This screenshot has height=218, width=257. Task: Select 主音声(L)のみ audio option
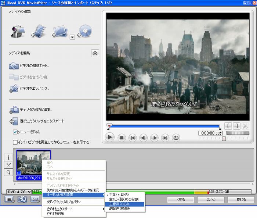click(x=124, y=204)
